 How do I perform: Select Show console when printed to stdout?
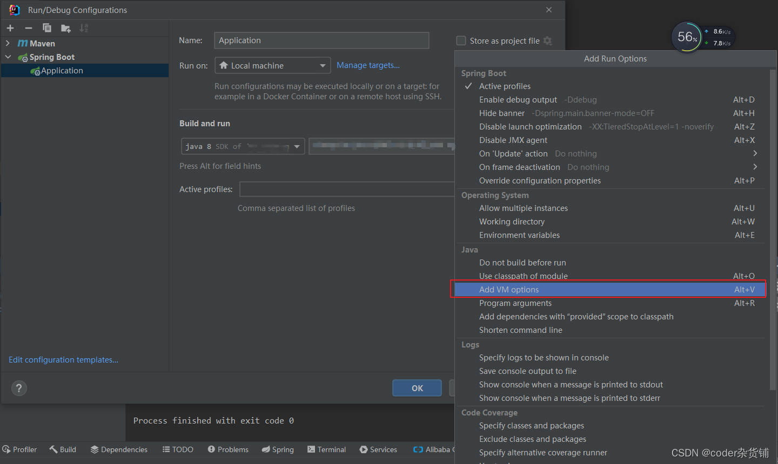609,385
